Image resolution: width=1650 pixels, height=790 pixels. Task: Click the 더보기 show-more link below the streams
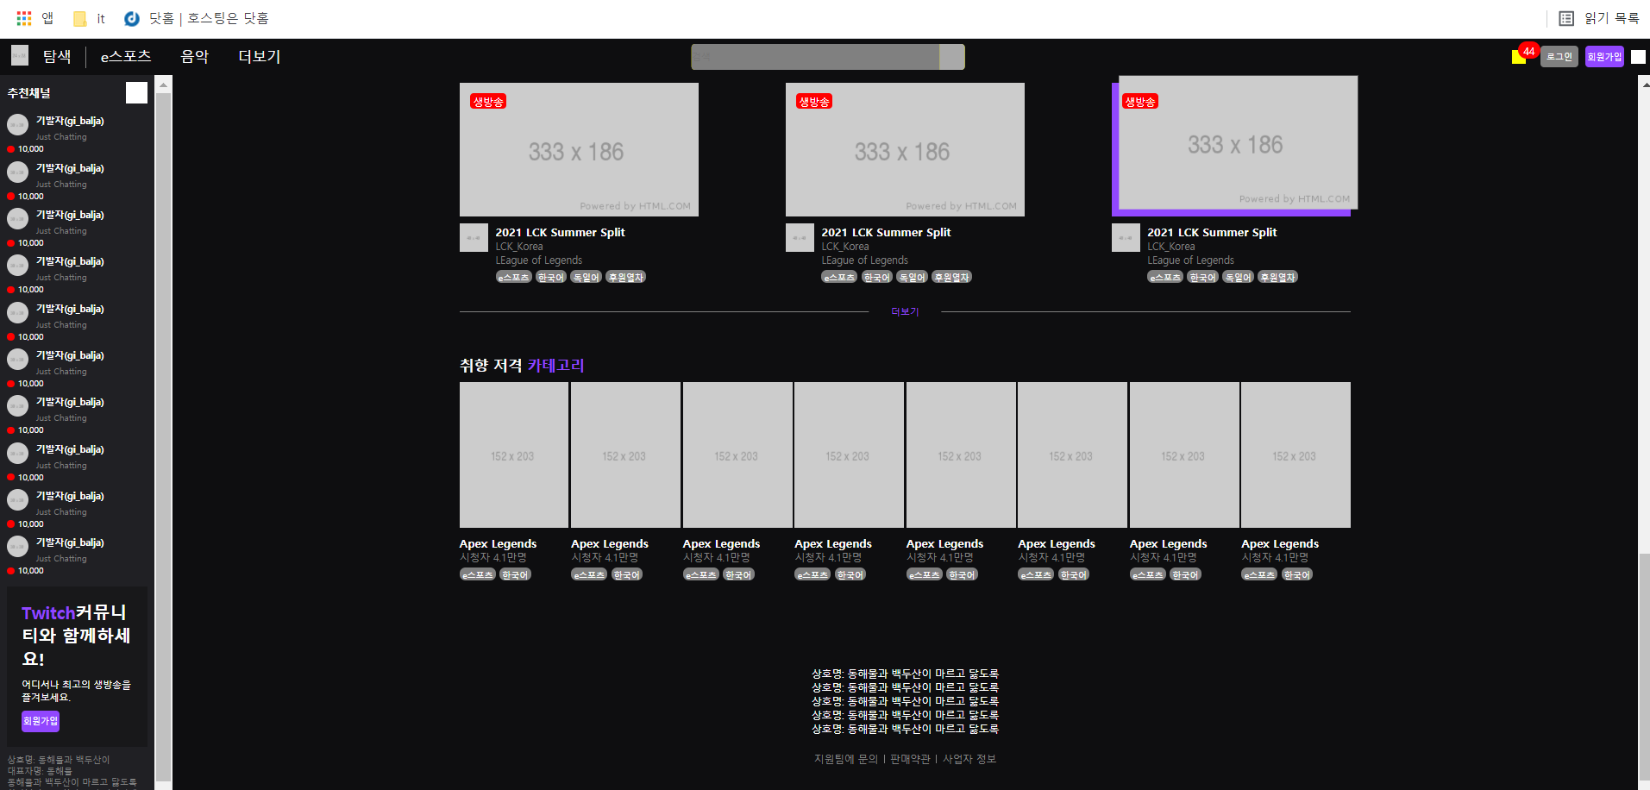point(905,311)
